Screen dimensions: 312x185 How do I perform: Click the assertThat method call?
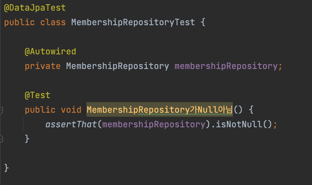pos(71,124)
